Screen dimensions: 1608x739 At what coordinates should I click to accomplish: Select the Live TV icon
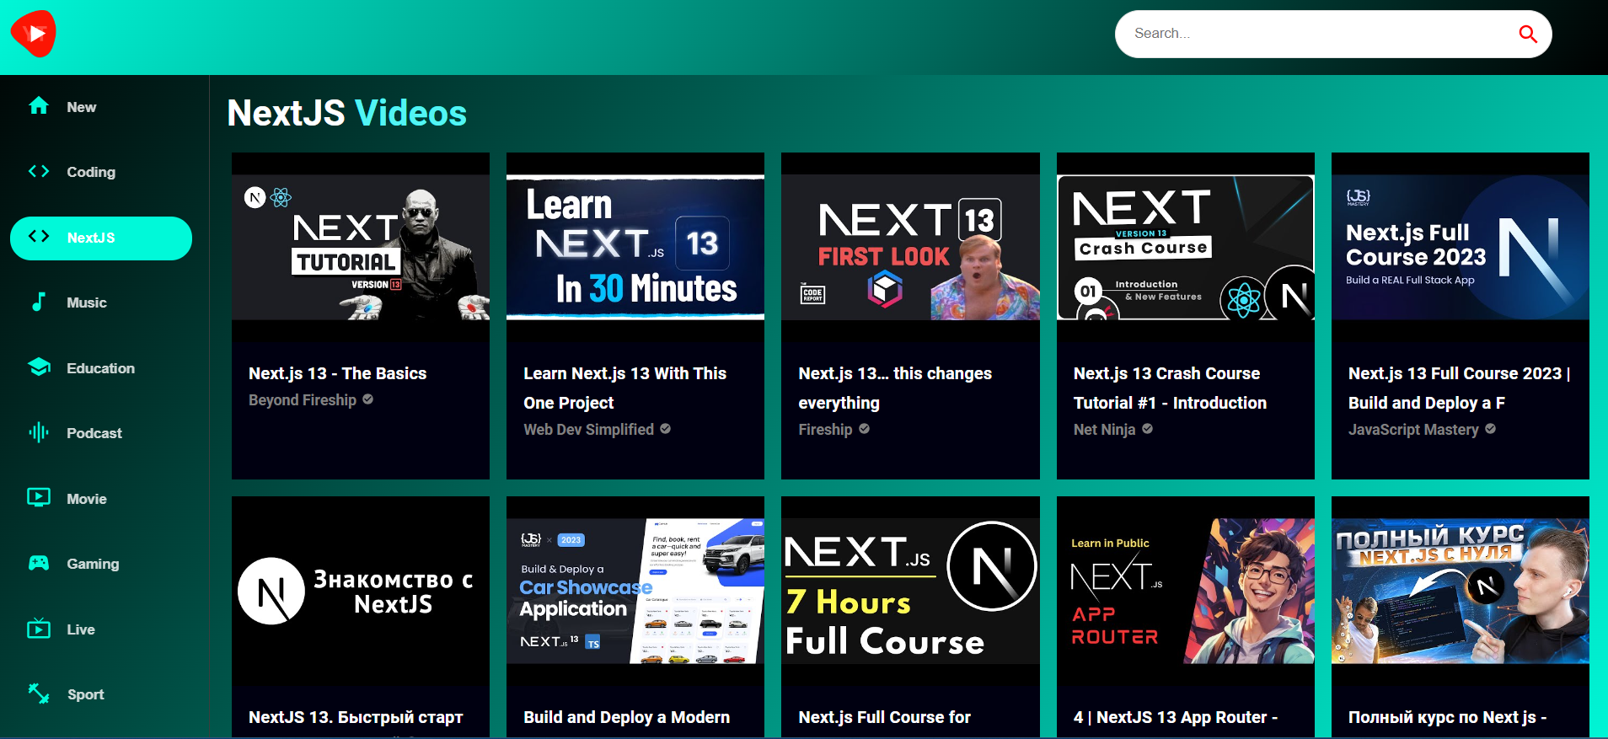tap(39, 629)
